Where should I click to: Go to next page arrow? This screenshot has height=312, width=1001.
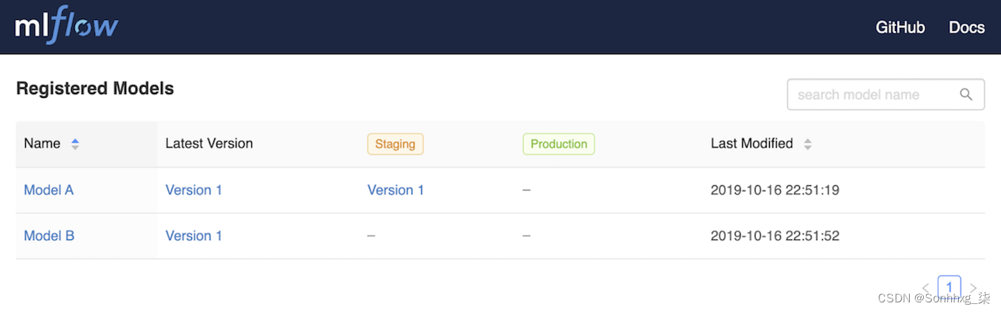(973, 288)
